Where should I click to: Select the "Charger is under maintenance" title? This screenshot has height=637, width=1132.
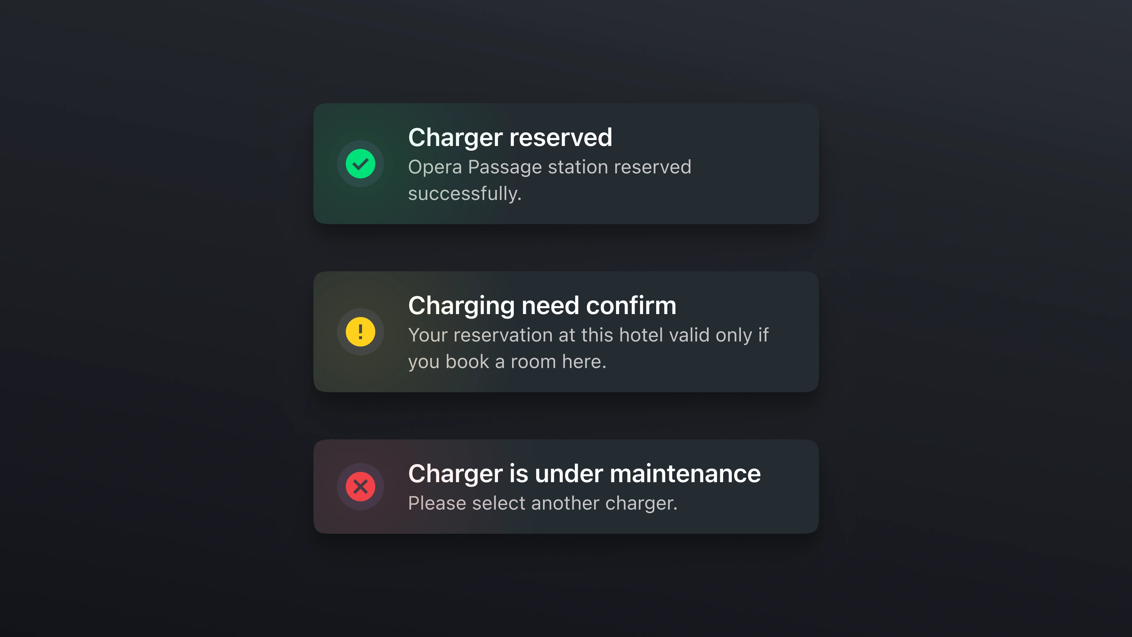[x=584, y=474]
